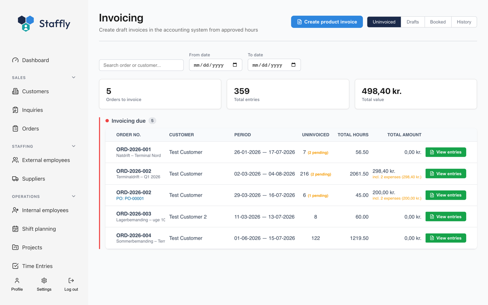
Task: Click the Invoicing due heading
Action: click(128, 121)
